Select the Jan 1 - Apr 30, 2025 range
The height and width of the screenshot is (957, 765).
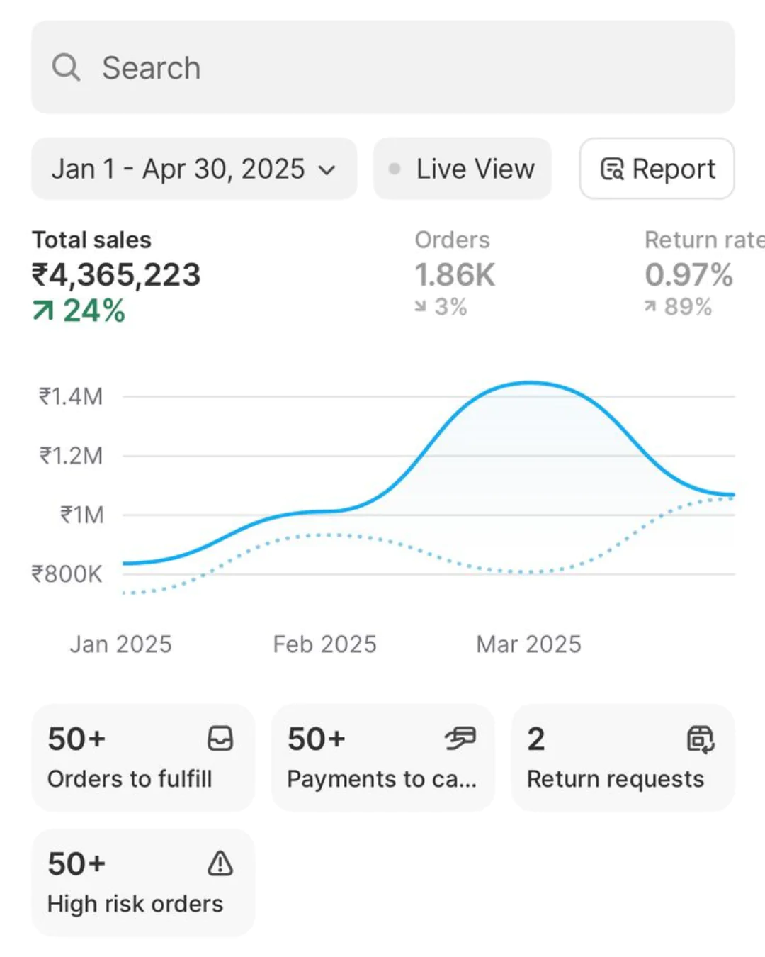tap(177, 169)
